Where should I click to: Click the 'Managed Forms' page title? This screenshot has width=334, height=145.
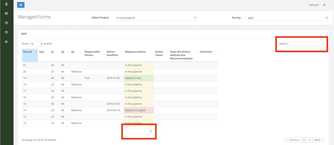coord(34,17)
